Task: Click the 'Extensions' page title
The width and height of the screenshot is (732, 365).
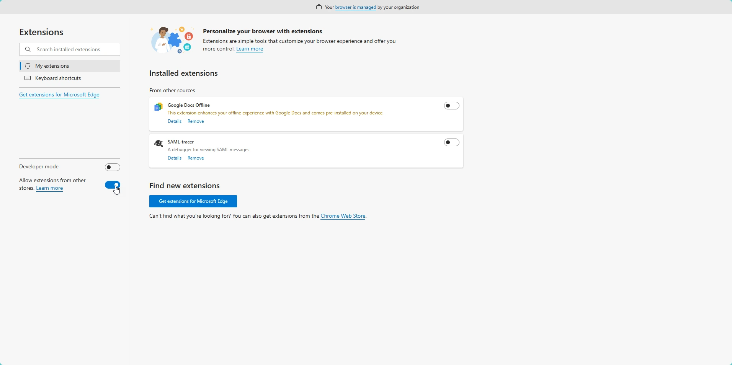Action: [x=41, y=32]
